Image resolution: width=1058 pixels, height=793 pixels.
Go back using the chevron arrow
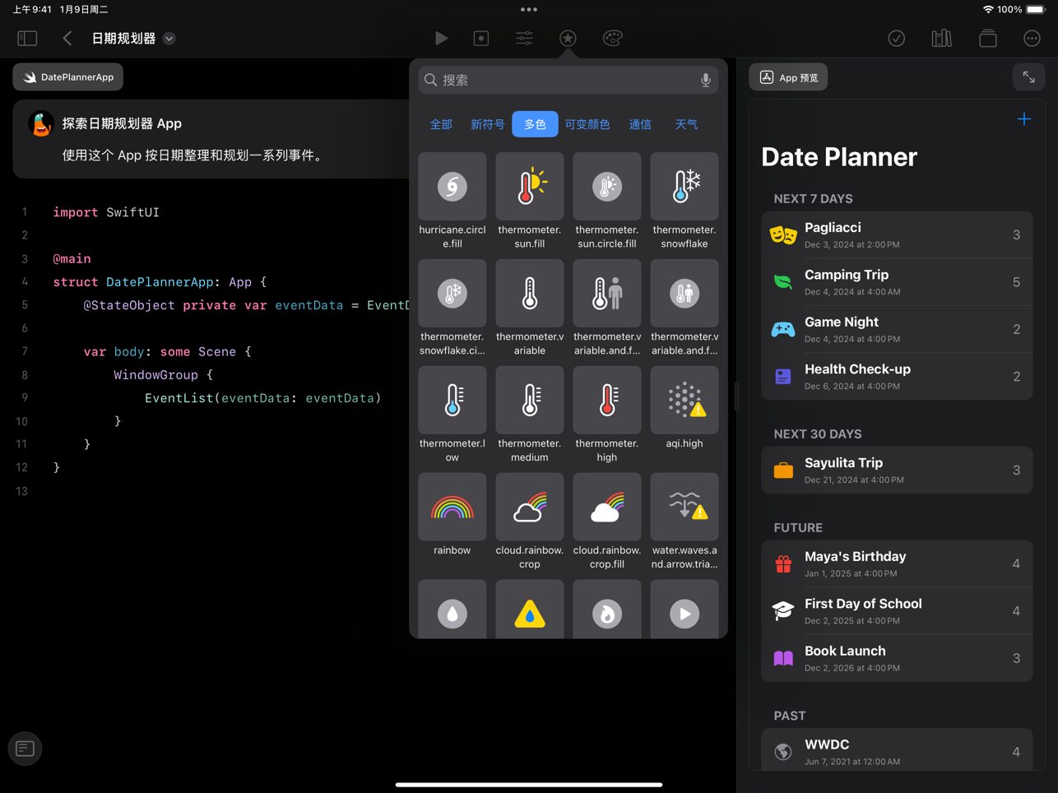point(67,38)
